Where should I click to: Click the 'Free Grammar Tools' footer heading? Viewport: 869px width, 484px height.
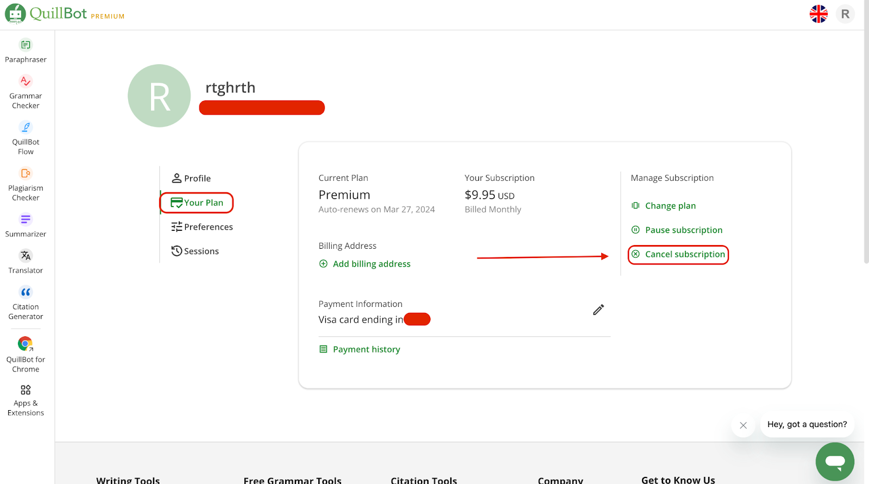292,480
